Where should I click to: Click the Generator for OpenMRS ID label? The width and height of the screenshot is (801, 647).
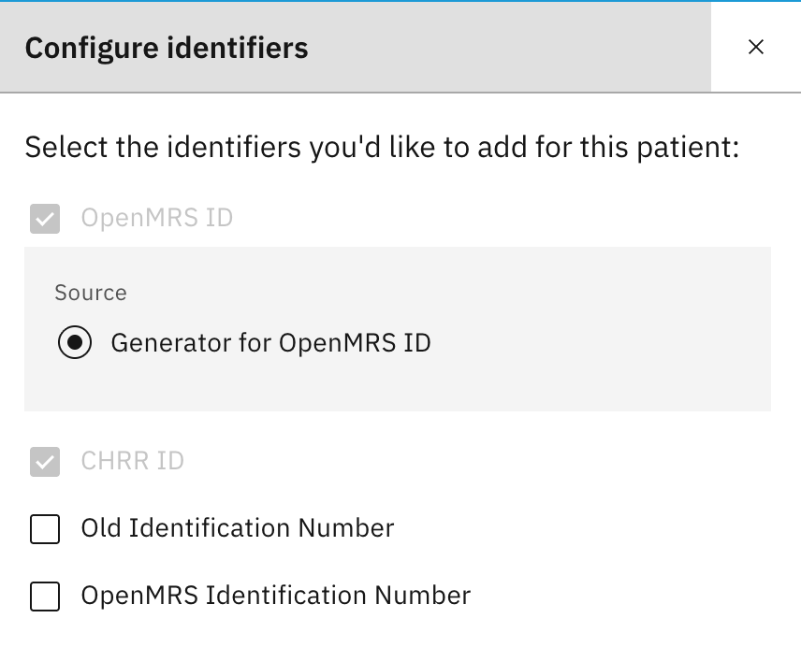[270, 343]
